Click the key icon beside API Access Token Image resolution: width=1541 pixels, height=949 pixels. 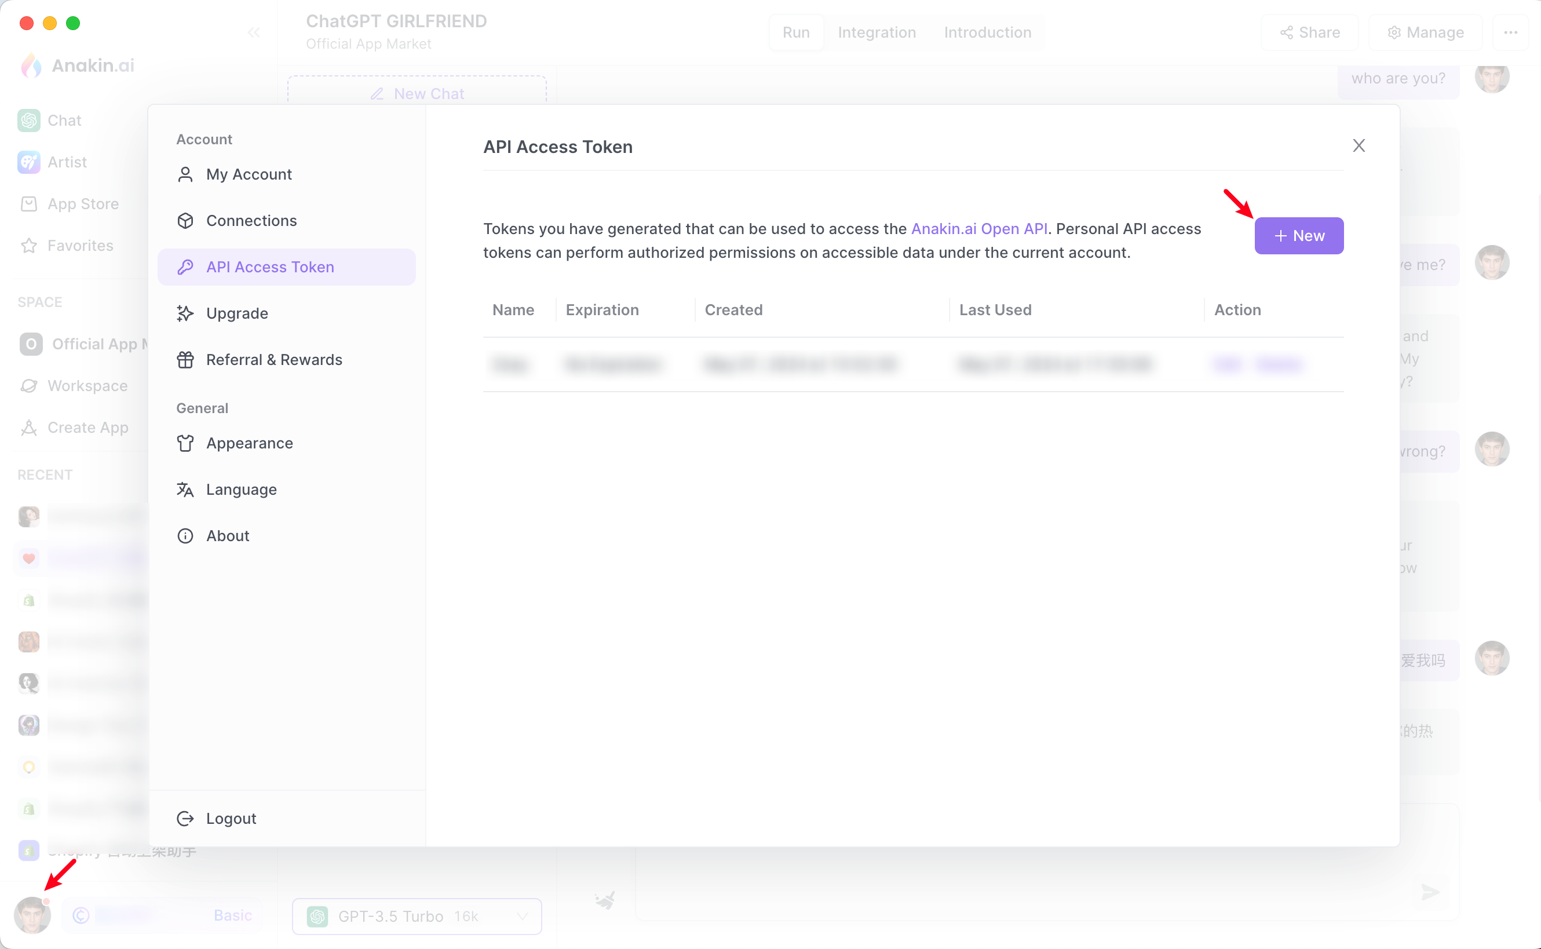pos(185,268)
